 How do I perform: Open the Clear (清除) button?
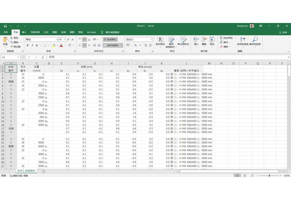[x=225, y=47]
